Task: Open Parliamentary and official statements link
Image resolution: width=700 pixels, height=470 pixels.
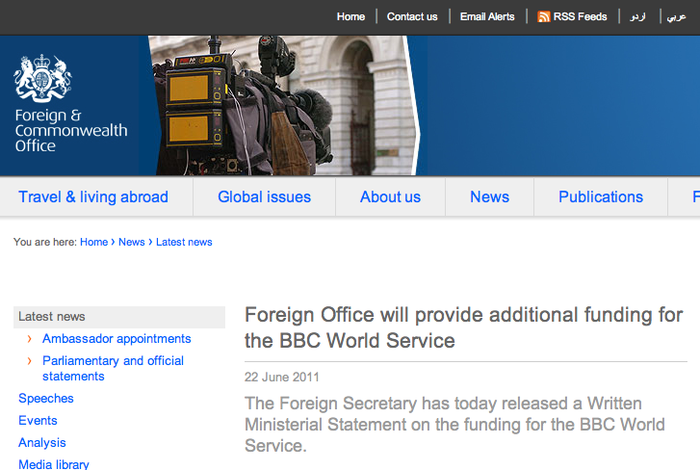Action: [113, 368]
